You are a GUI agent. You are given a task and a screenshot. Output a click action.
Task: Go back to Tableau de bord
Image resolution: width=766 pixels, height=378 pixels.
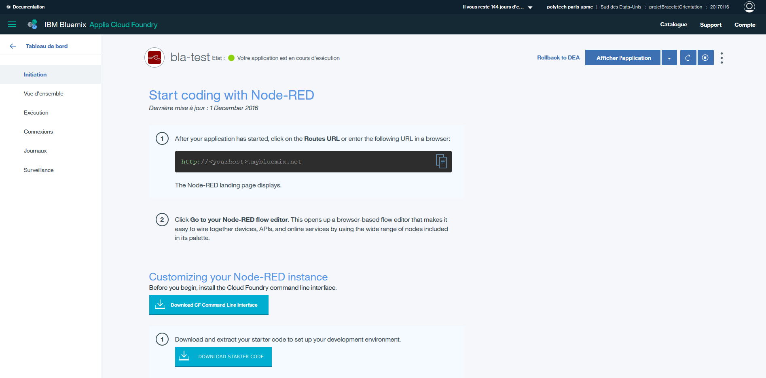(47, 46)
